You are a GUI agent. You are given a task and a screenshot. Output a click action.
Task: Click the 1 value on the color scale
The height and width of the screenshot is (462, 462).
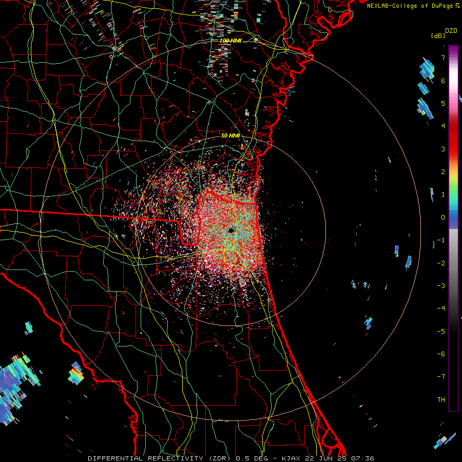point(443,195)
